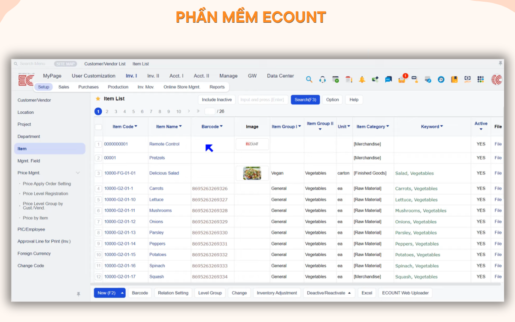Click the pin icon at top right corner
515x322 pixels.
coord(500,63)
